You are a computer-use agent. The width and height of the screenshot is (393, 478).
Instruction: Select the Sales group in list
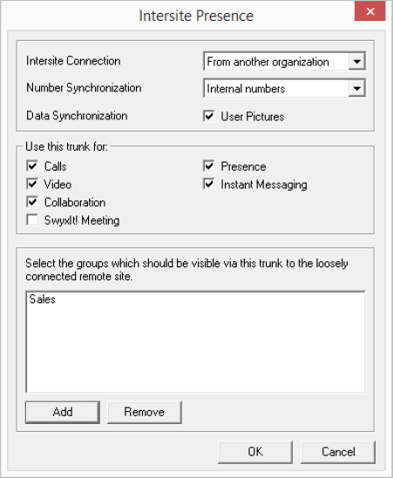pos(43,300)
